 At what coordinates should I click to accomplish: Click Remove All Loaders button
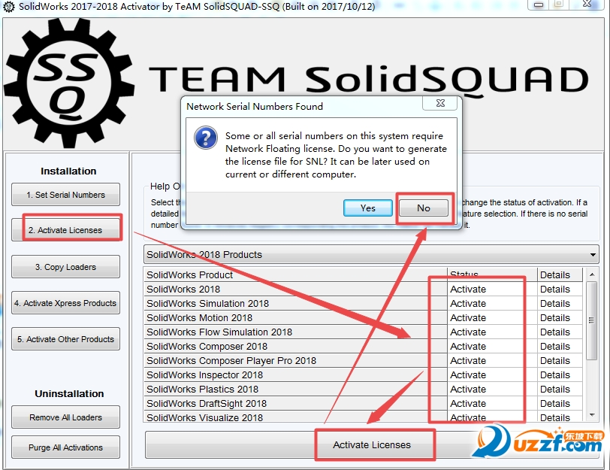pos(66,417)
